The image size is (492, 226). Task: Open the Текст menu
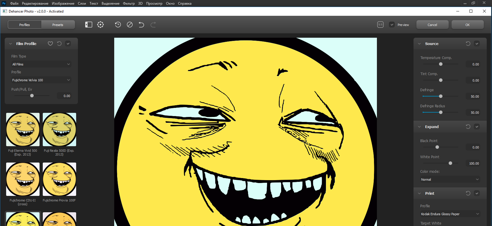[x=94, y=4]
